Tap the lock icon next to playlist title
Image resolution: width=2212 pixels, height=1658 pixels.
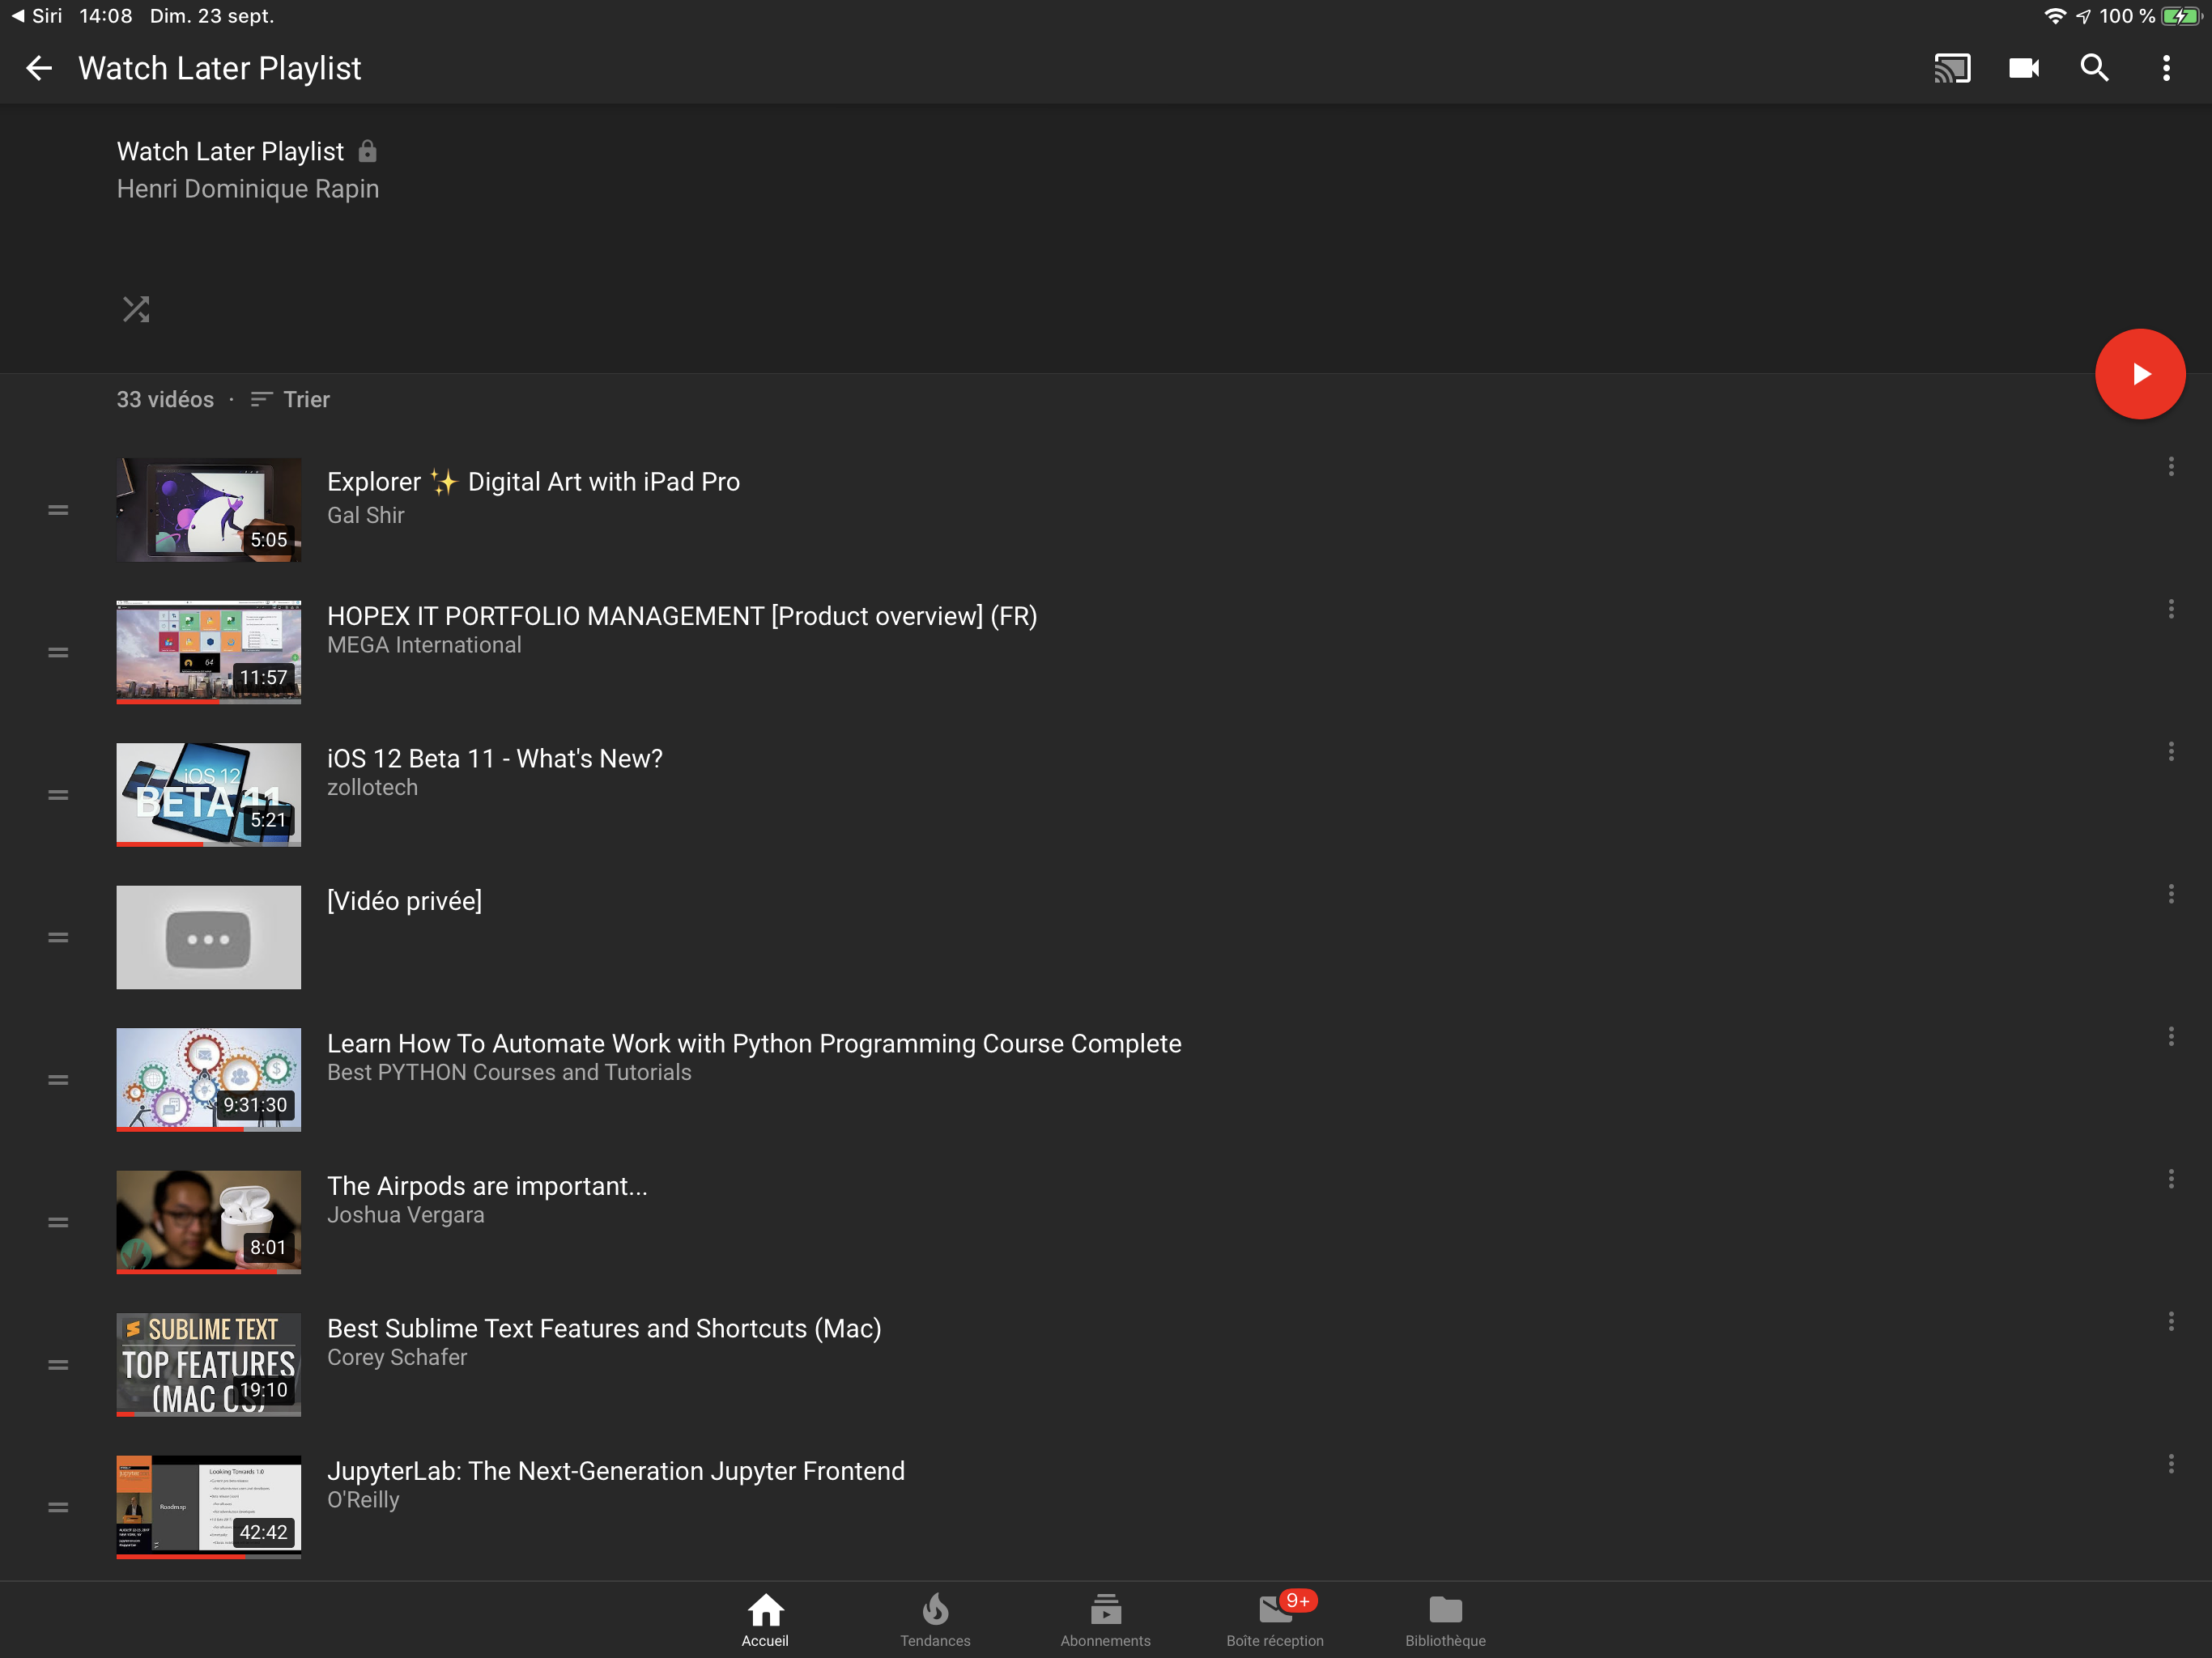pyautogui.click(x=367, y=151)
